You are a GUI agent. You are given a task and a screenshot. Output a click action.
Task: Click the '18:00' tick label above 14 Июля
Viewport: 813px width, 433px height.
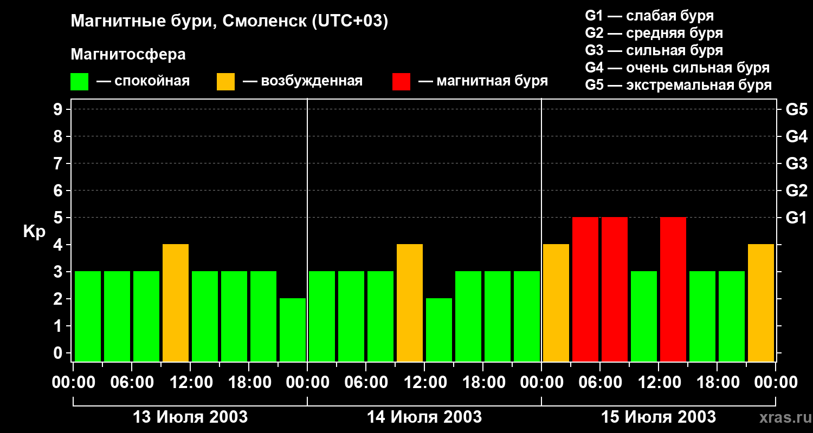click(x=483, y=383)
